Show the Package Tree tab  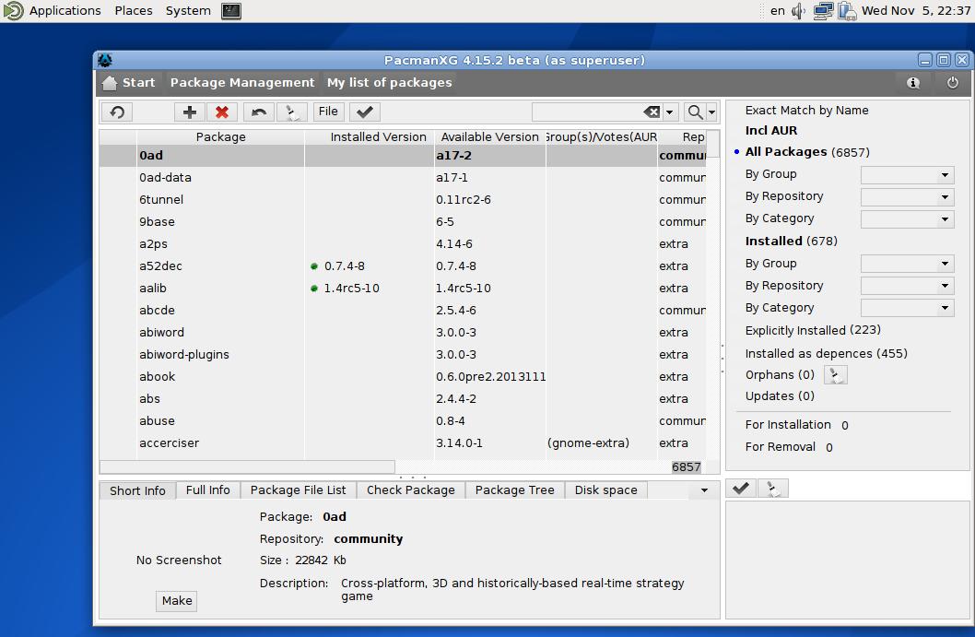[x=514, y=490]
